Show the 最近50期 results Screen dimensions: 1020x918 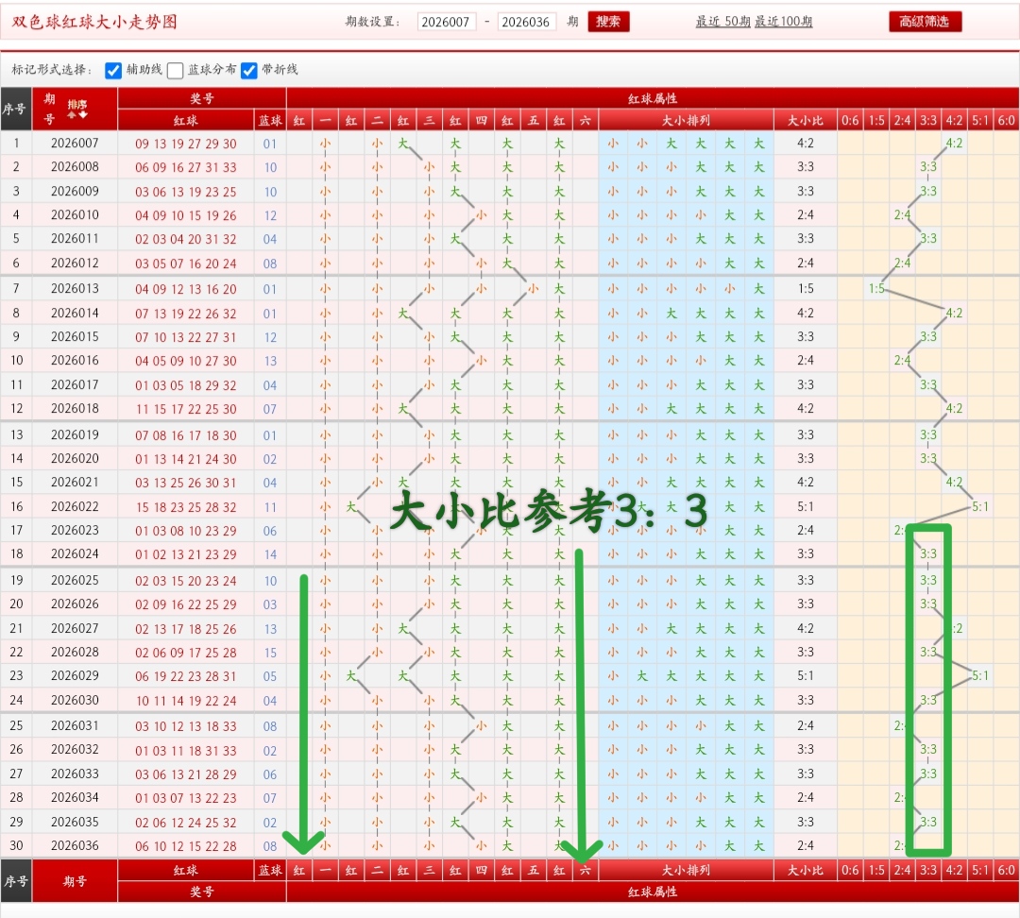pos(722,22)
